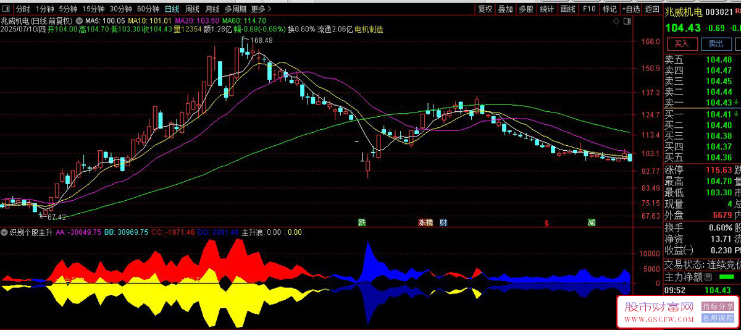Click the 最高 value 104.70
This screenshot has height=330, width=741.
tap(719, 181)
